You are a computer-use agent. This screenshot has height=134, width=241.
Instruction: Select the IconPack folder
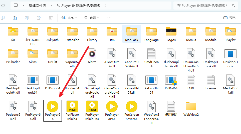tap(132, 34)
